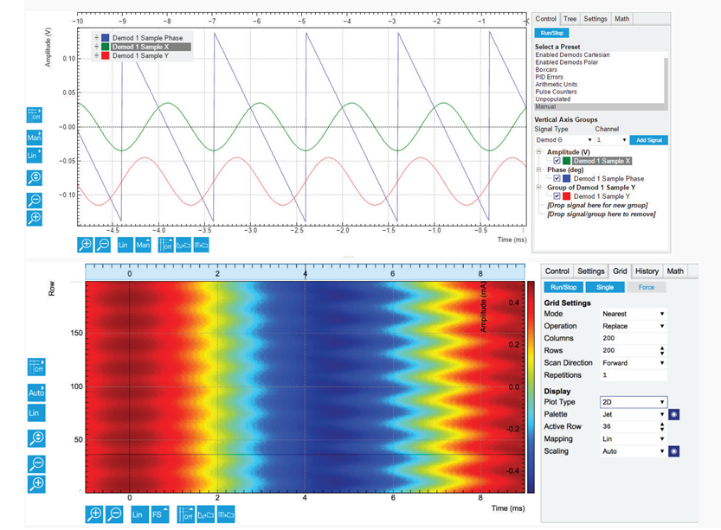Open the History tab in grid panel
Viewport: 721px width, 530px height.
[647, 271]
